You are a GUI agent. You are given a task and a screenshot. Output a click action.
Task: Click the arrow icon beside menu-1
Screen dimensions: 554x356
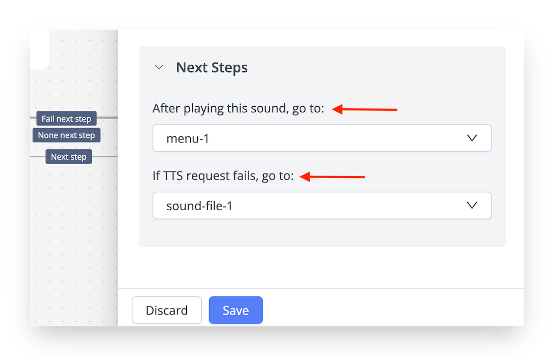pos(472,138)
